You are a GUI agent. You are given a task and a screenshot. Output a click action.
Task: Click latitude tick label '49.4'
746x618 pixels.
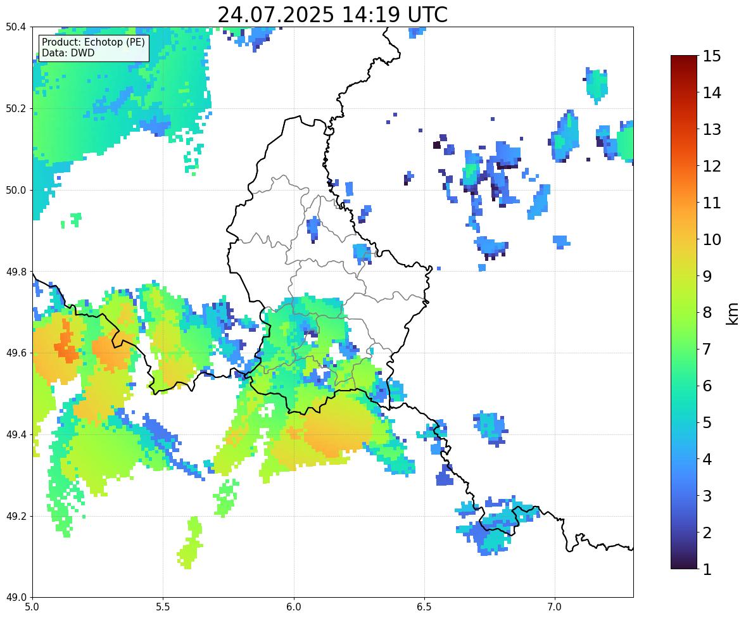16,435
